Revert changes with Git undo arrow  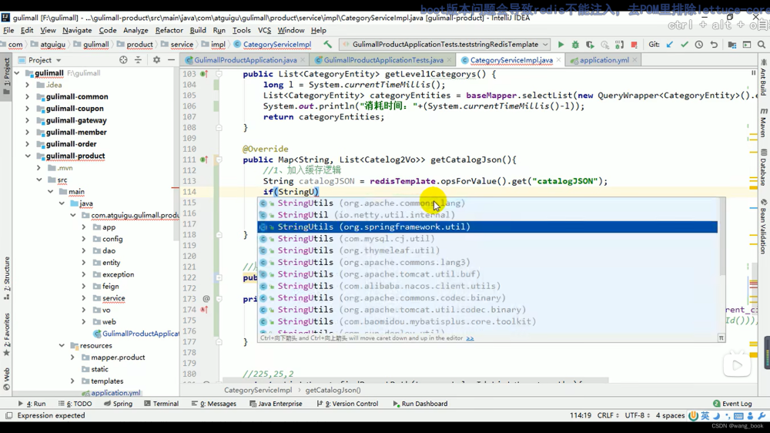(714, 44)
